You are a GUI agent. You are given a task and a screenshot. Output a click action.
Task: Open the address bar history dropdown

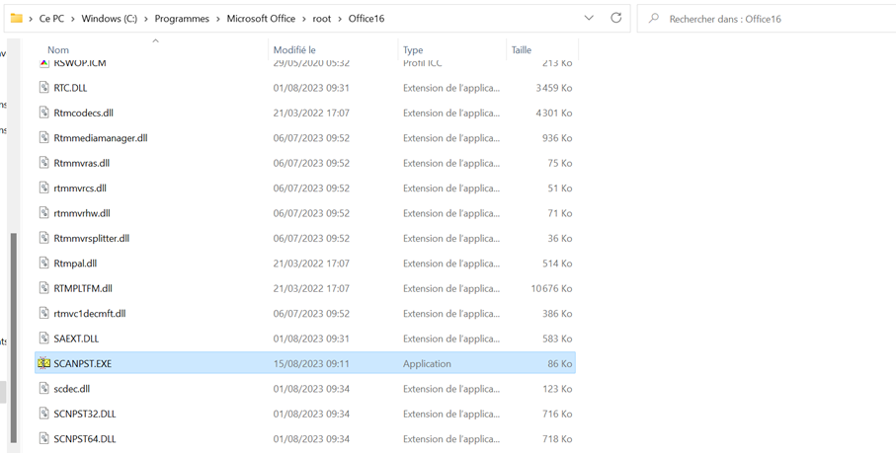pos(589,18)
